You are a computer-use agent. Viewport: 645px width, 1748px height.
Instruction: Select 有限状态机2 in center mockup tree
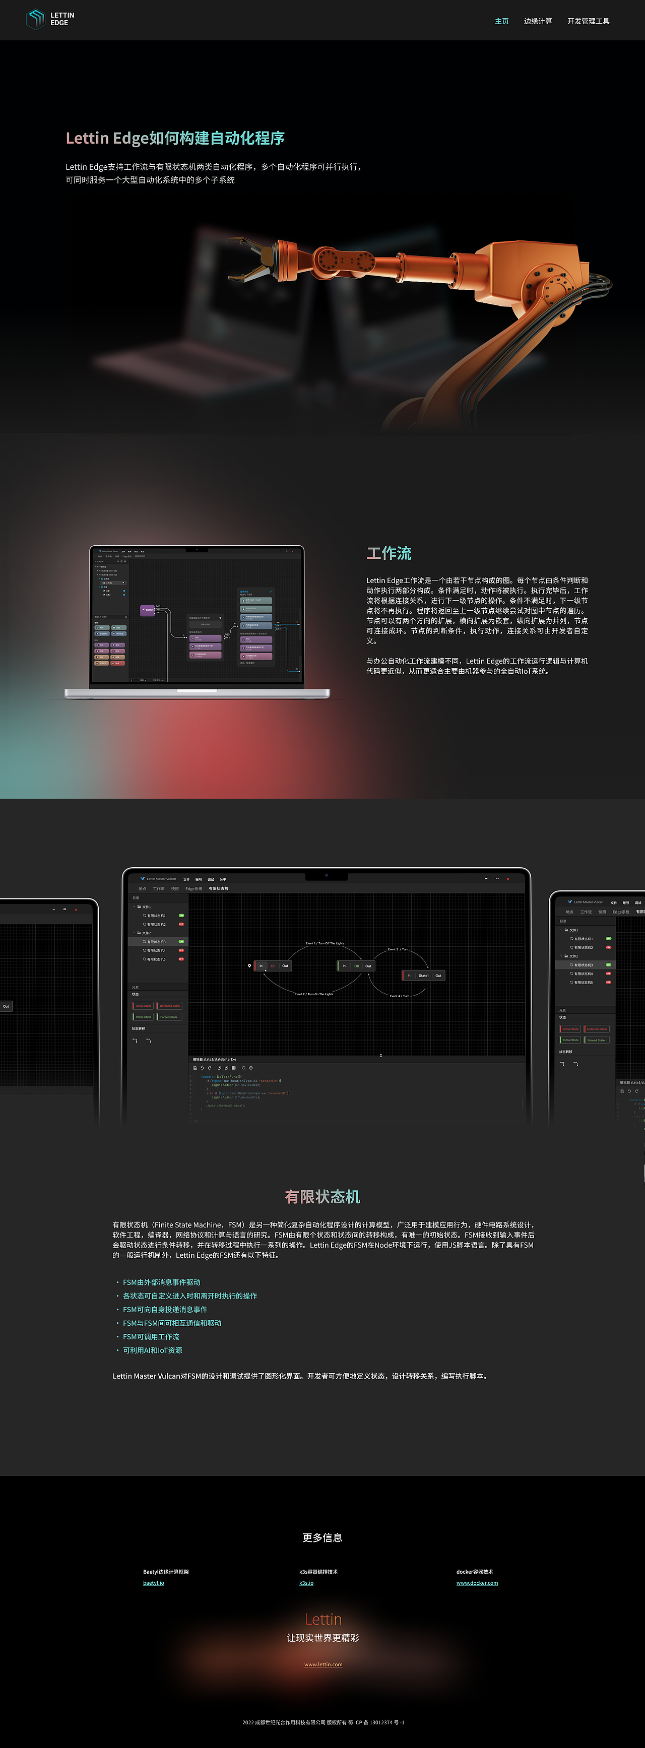point(155,924)
